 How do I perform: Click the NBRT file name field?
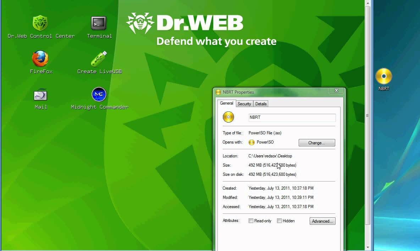(292, 117)
